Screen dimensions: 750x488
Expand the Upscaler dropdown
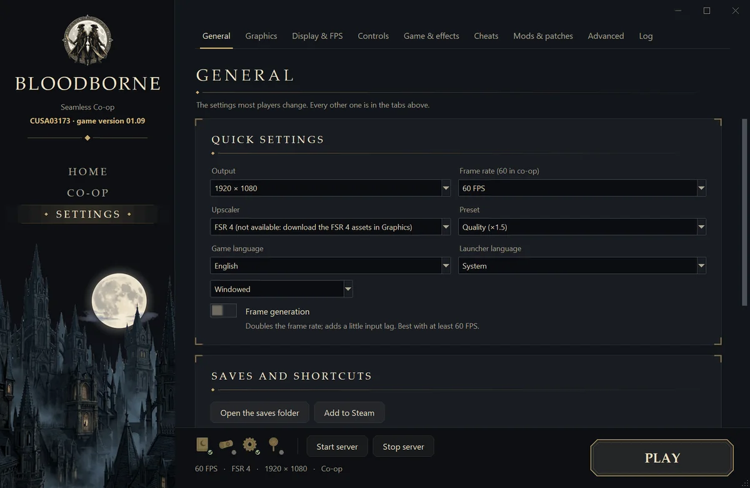click(331, 227)
